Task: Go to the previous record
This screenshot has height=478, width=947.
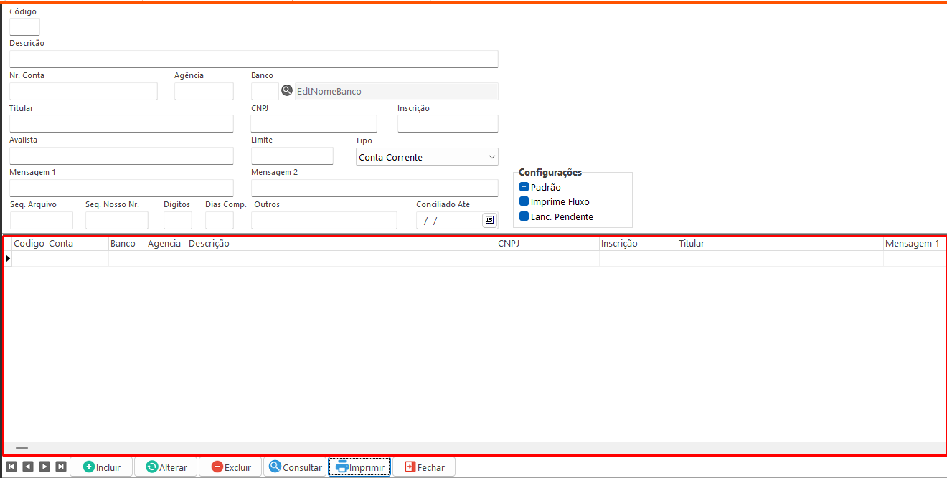Action: (28, 467)
